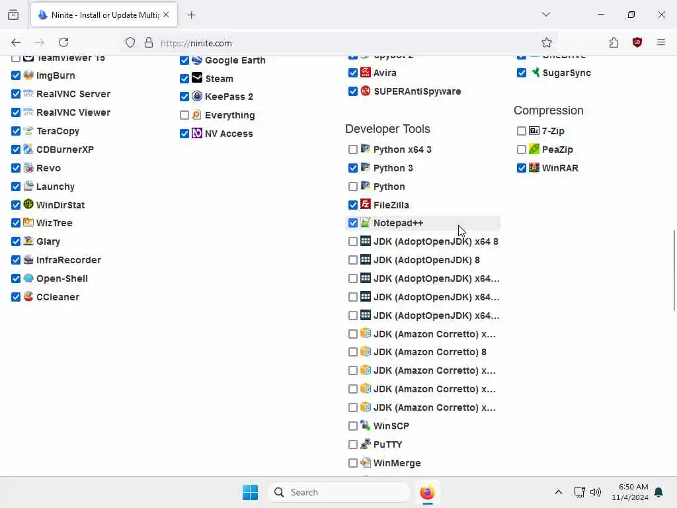Image resolution: width=677 pixels, height=508 pixels.
Task: Uncheck the RealVNC Server checkbox
Action: (x=16, y=94)
